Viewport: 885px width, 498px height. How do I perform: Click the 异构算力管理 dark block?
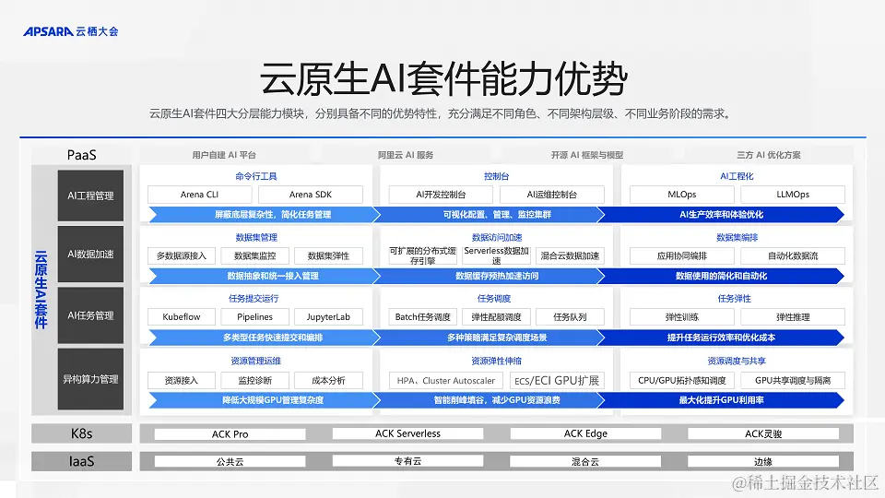click(x=90, y=379)
